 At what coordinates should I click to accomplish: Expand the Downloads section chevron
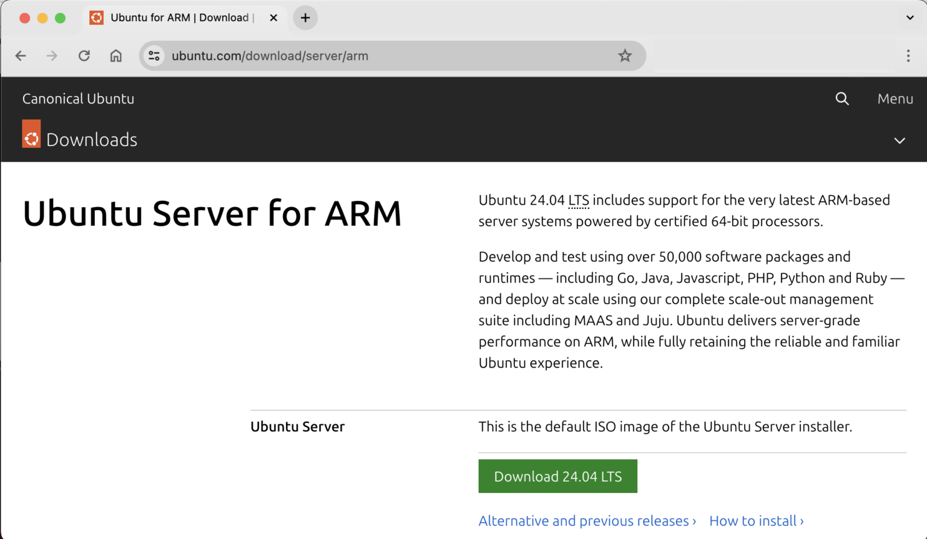click(899, 141)
